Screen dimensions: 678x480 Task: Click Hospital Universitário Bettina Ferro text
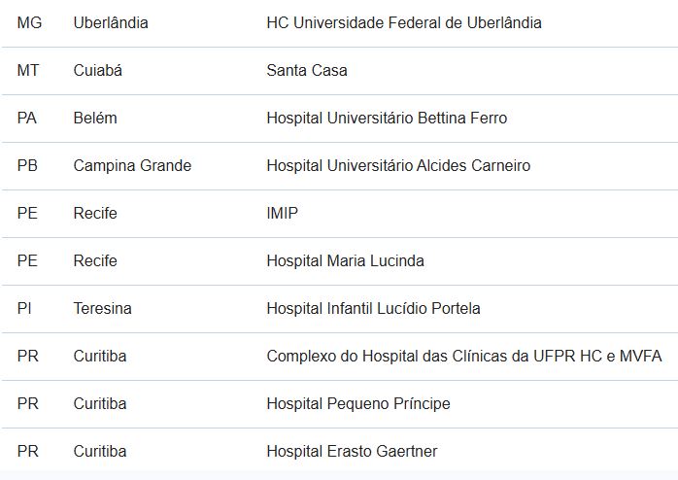[387, 118]
